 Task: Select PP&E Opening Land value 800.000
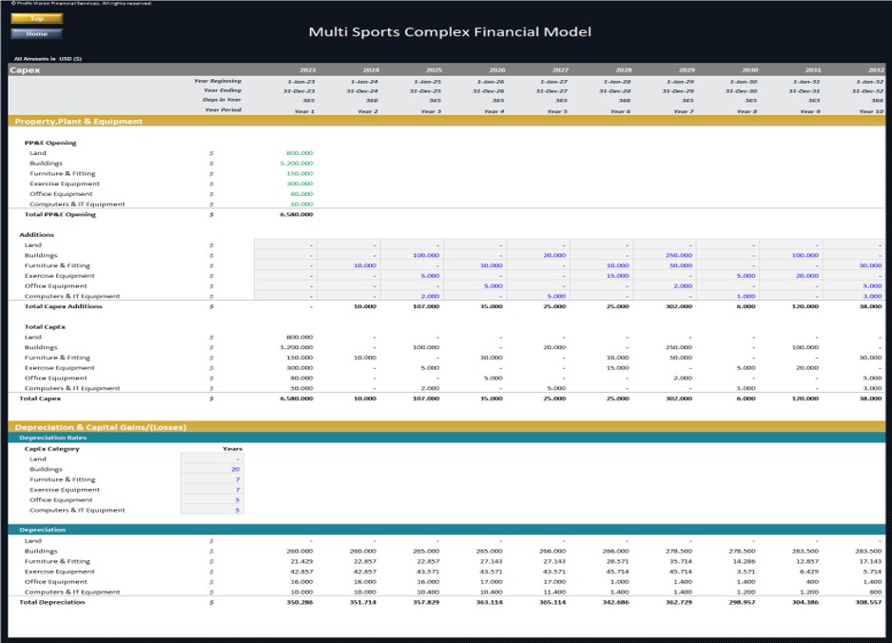coord(300,153)
